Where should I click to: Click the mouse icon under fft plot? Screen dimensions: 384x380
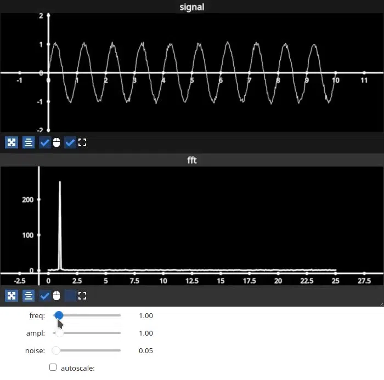(57, 296)
